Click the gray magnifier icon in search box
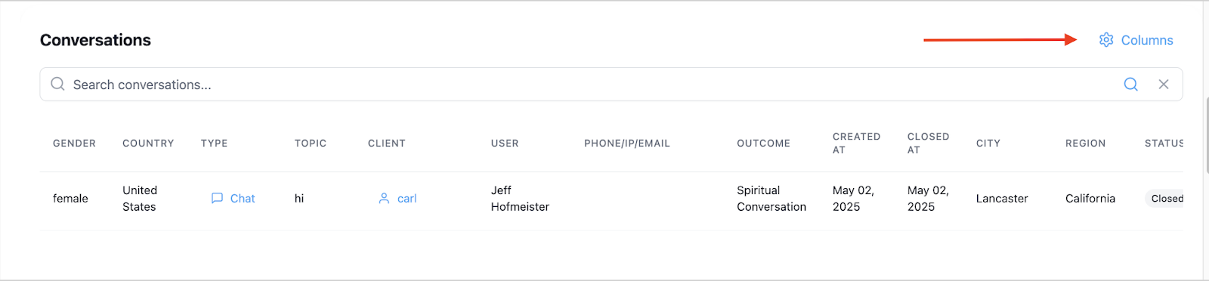Viewport: 1209px width, 281px height. point(57,84)
